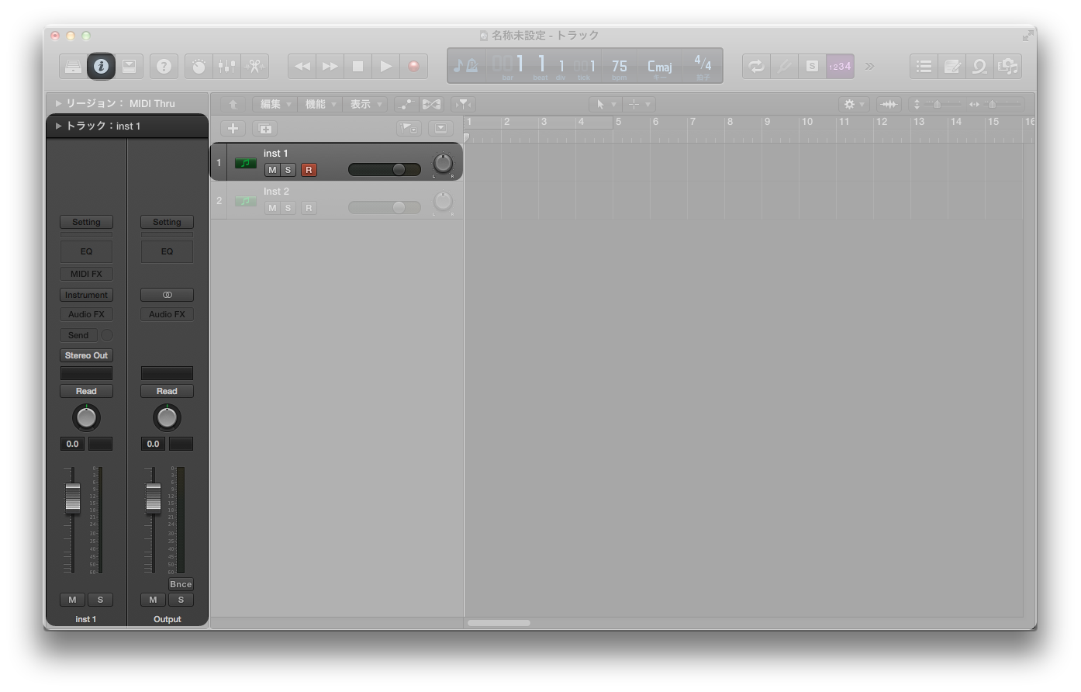Toggle the Inspector info icon
The image size is (1081, 692).
click(x=101, y=66)
